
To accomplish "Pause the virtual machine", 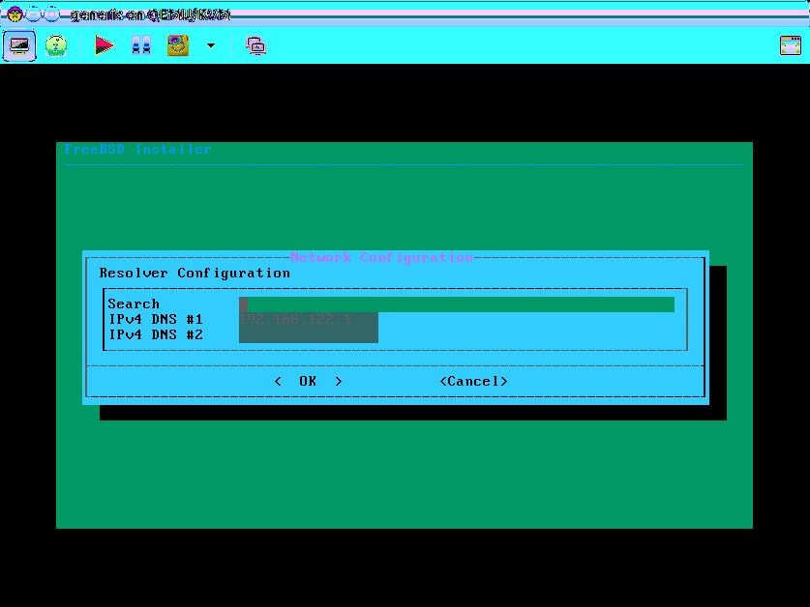I will click(141, 45).
